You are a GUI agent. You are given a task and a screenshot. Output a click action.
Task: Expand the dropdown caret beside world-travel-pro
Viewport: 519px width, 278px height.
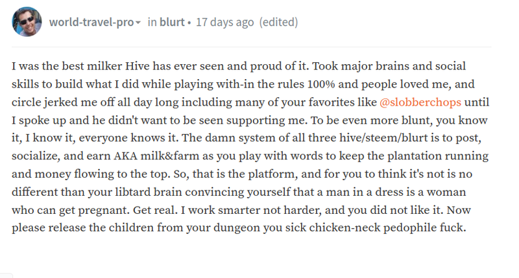[x=138, y=23]
